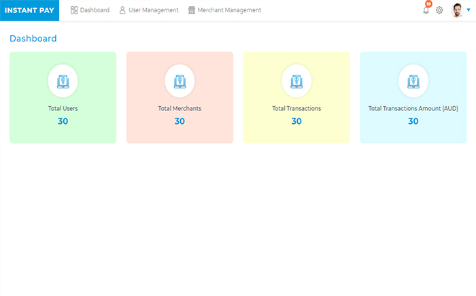Click the orange notification count badge
The height and width of the screenshot is (296, 476).
click(428, 3)
